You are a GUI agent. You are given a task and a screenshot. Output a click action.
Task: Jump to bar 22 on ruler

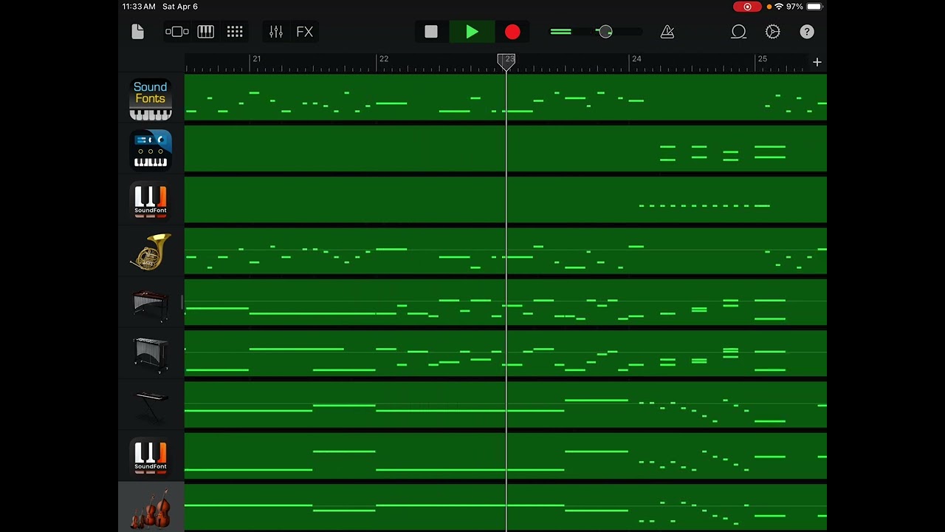383,59
